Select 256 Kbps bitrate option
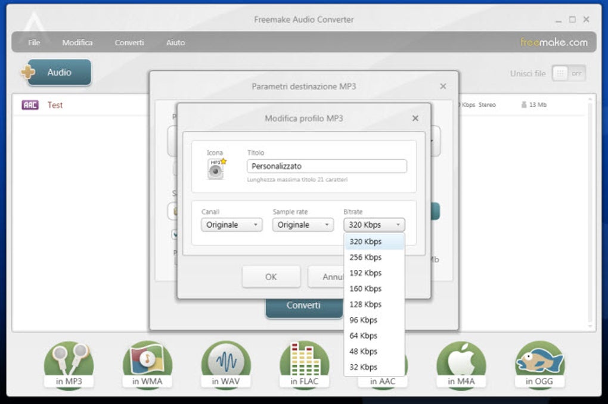The height and width of the screenshot is (404, 608). click(x=374, y=257)
